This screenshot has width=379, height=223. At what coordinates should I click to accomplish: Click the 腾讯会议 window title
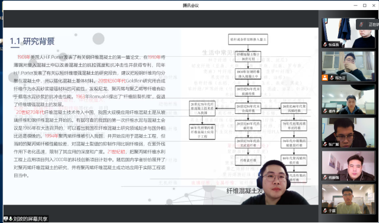click(191, 5)
